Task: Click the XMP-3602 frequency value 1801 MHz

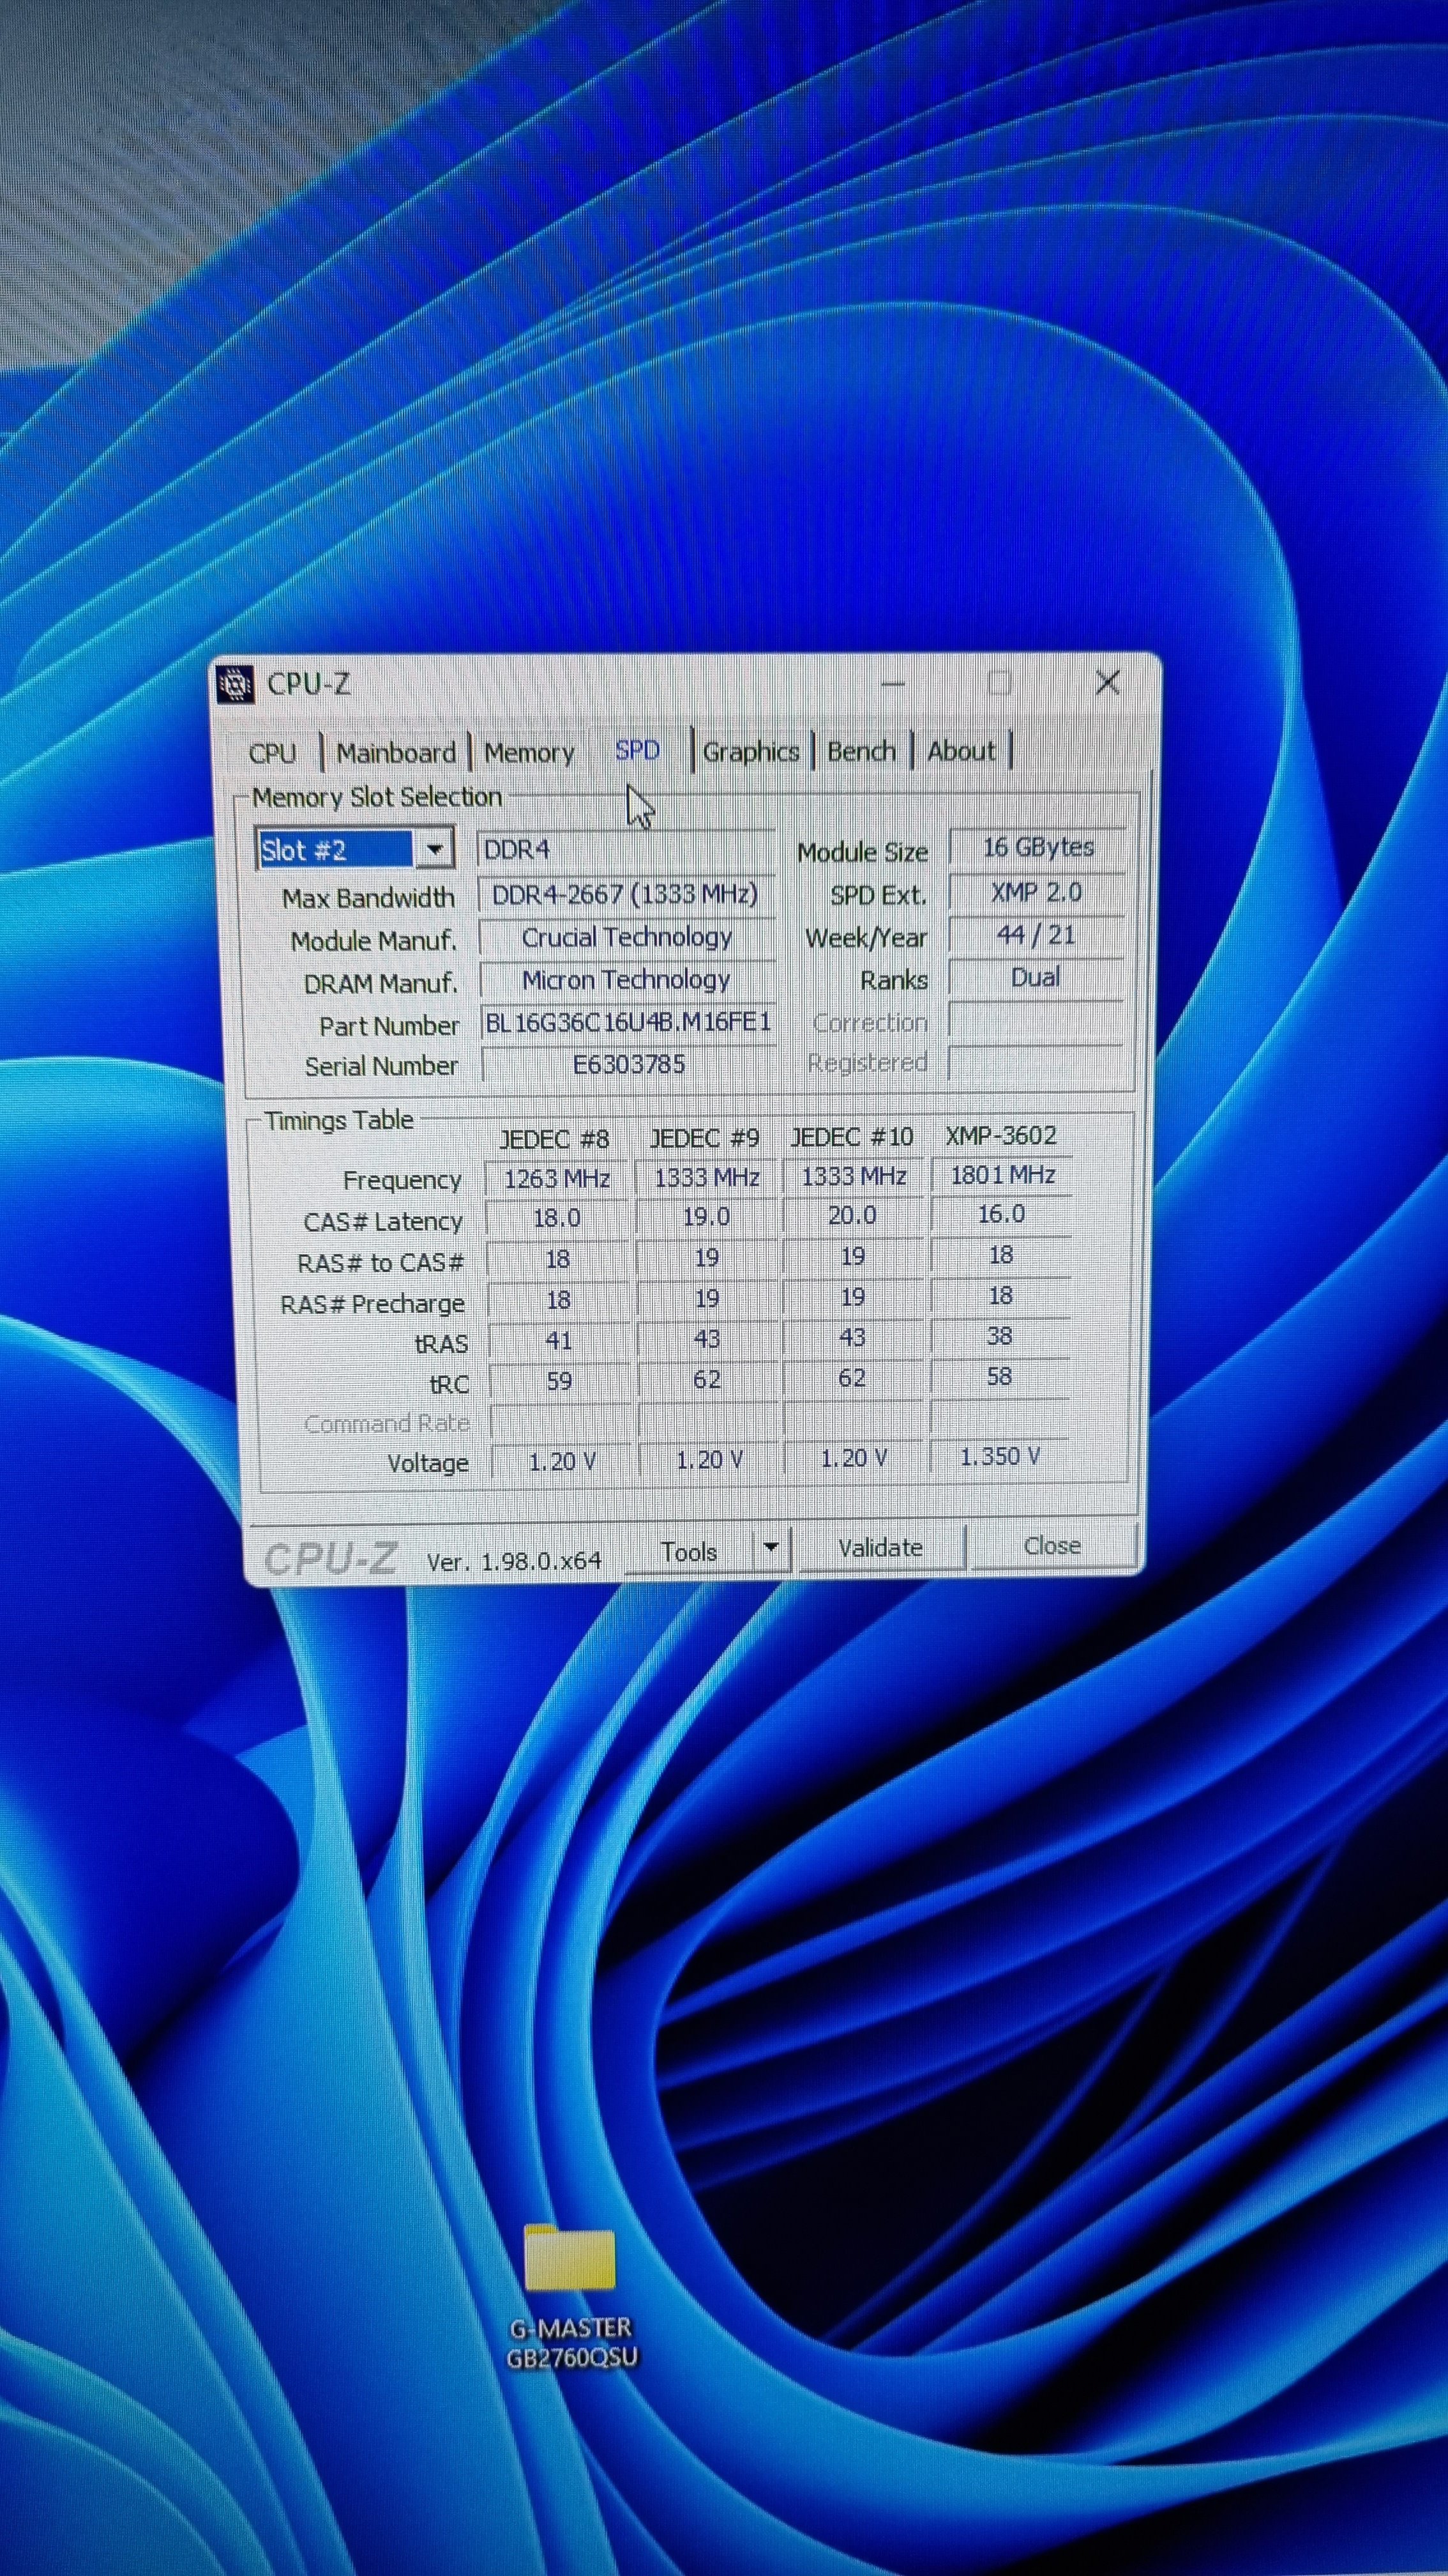Action: coord(1001,1175)
